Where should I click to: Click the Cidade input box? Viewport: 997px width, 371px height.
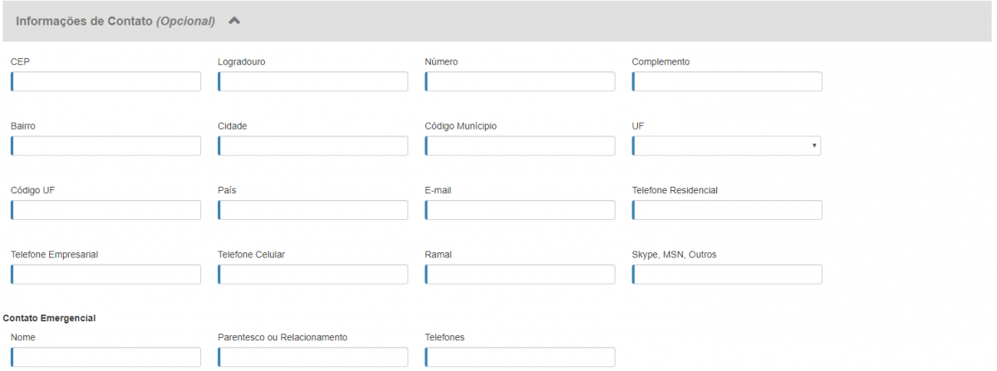[x=313, y=146]
